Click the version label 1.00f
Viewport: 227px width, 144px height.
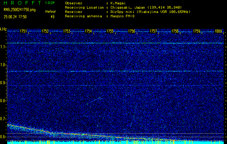point(50,3)
